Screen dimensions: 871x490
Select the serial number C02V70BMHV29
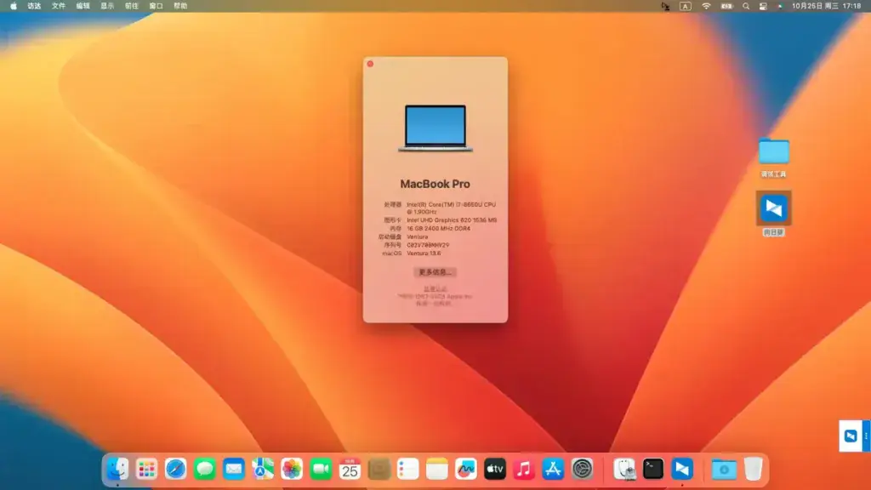428,245
